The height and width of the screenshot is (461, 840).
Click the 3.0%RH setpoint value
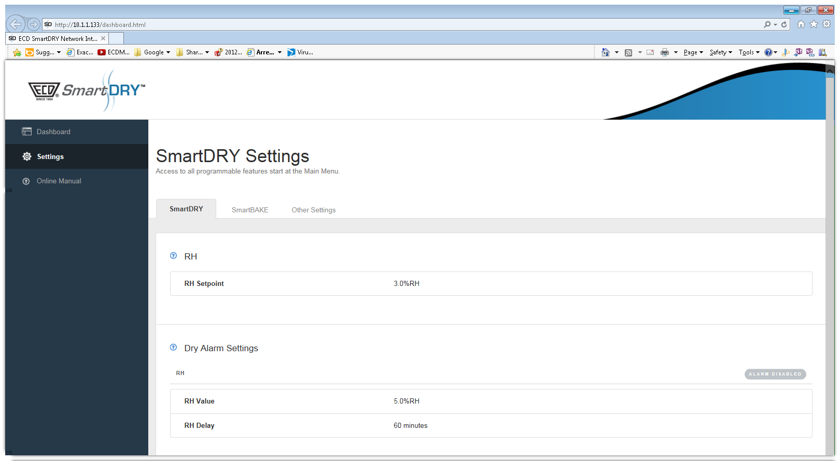[x=407, y=283]
